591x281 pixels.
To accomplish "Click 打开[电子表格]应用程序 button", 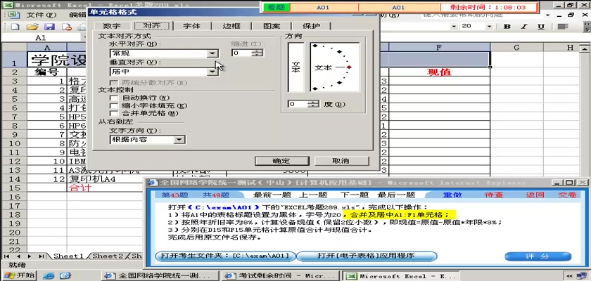I will tap(366, 256).
